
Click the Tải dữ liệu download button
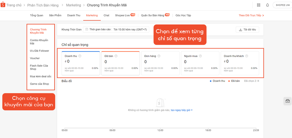coord(247,30)
